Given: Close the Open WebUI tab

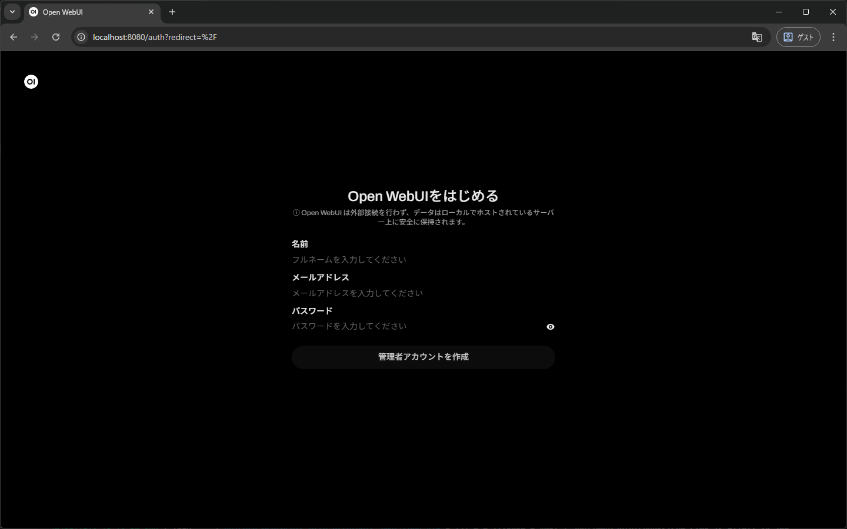Looking at the screenshot, I should tap(151, 12).
